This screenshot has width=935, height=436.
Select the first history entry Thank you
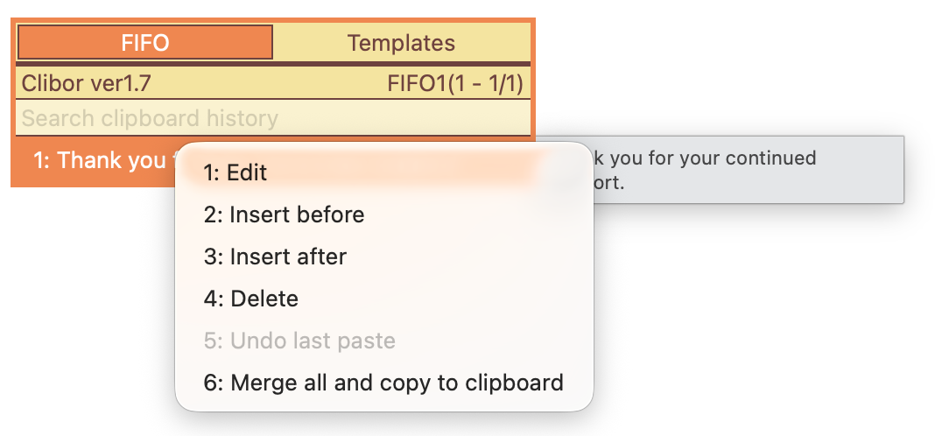(96, 160)
